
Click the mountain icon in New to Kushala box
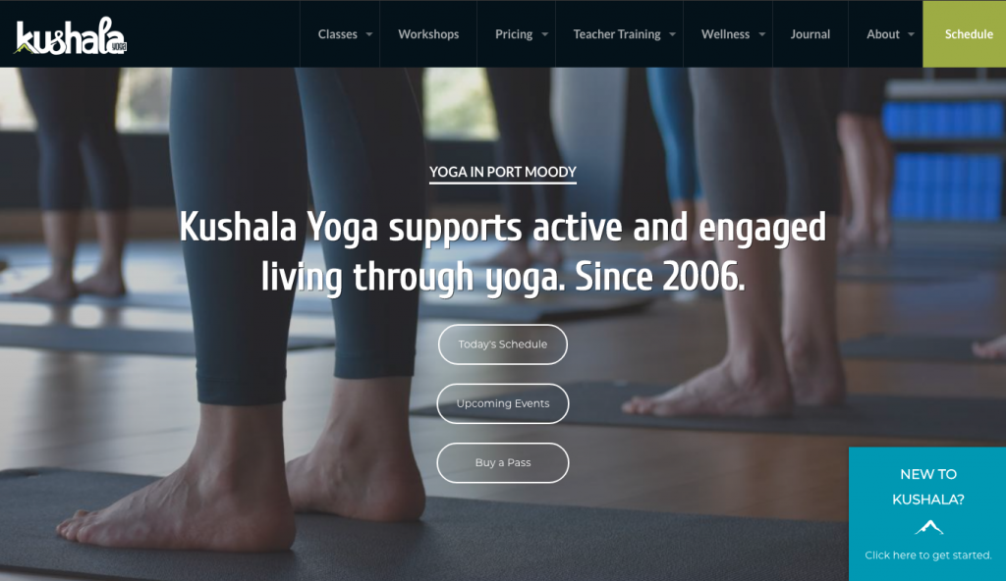pyautogui.click(x=928, y=528)
